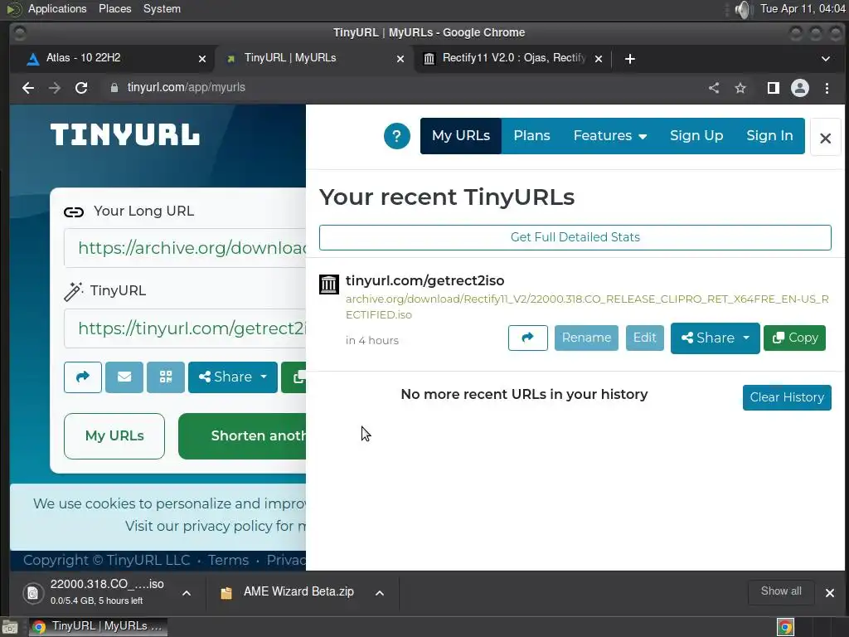Viewport: 849px width, 637px height.
Task: Click the clock in top panel
Action: tap(802, 9)
